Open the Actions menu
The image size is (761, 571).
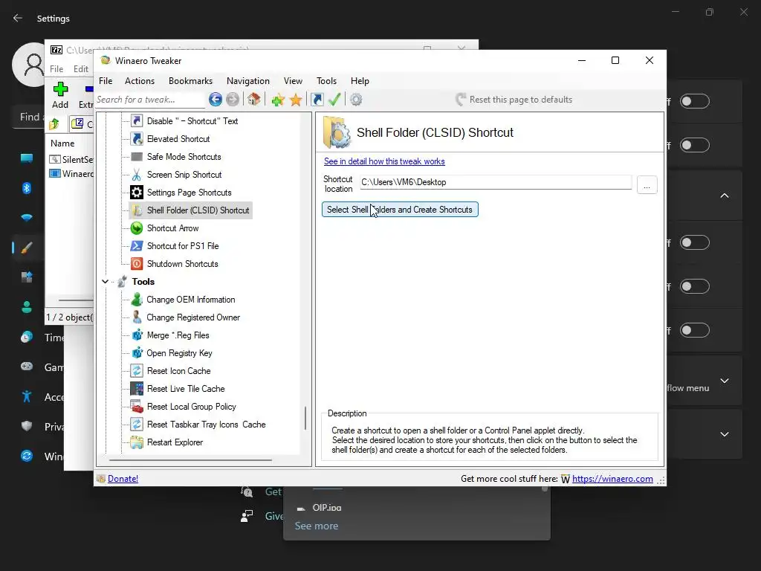pyautogui.click(x=140, y=81)
